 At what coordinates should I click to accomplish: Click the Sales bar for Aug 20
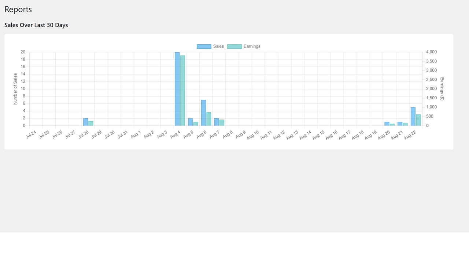coord(387,124)
